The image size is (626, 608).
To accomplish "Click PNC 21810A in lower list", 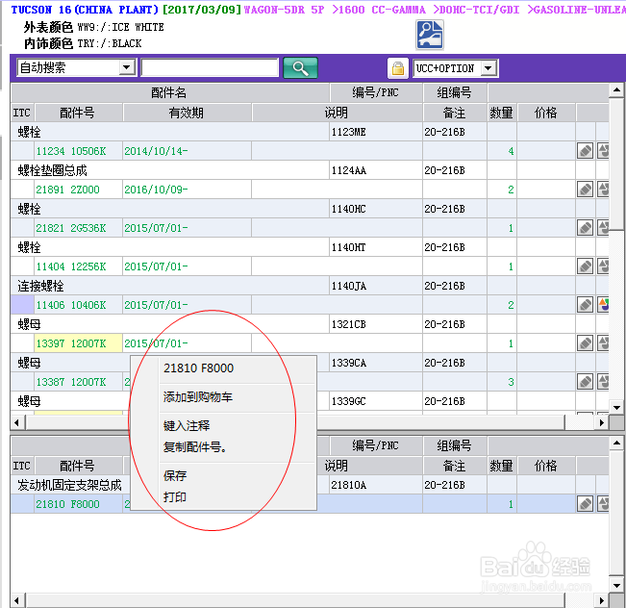I will (348, 485).
